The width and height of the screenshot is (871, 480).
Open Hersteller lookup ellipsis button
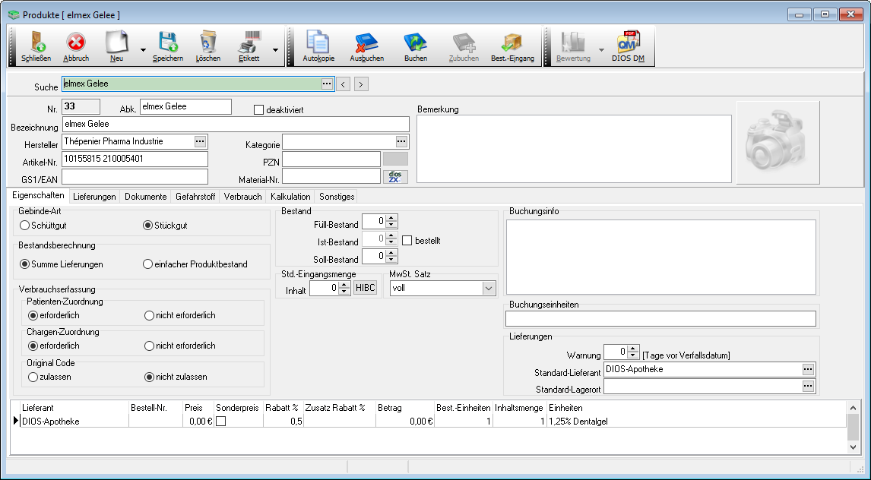click(x=200, y=141)
